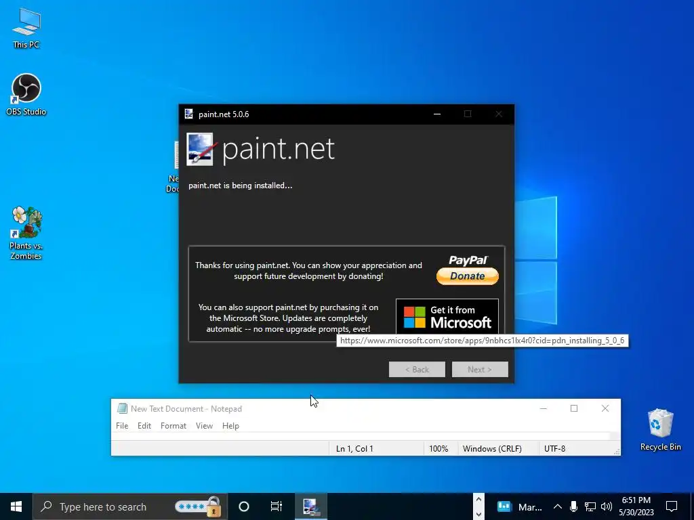
Task: Click 'paint.net is being installed...' text
Action: coord(241,186)
